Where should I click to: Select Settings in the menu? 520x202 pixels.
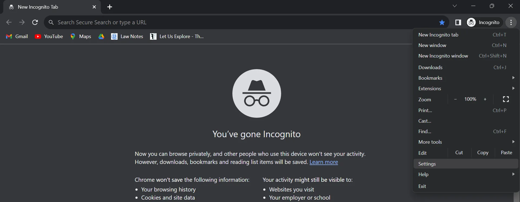pos(466,164)
